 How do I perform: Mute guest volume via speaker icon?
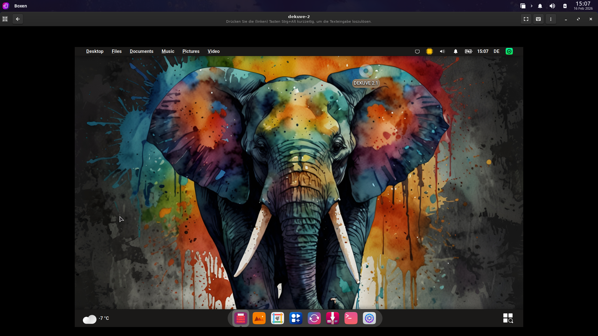(442, 51)
